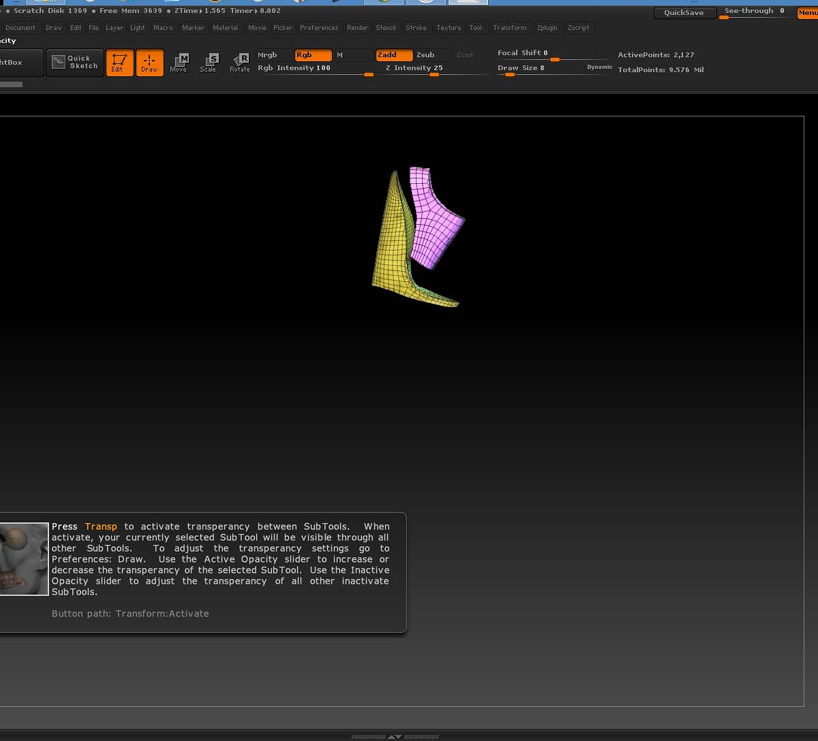Click 'Button path: Transform:Activate' text
818x741 pixels.
point(130,614)
